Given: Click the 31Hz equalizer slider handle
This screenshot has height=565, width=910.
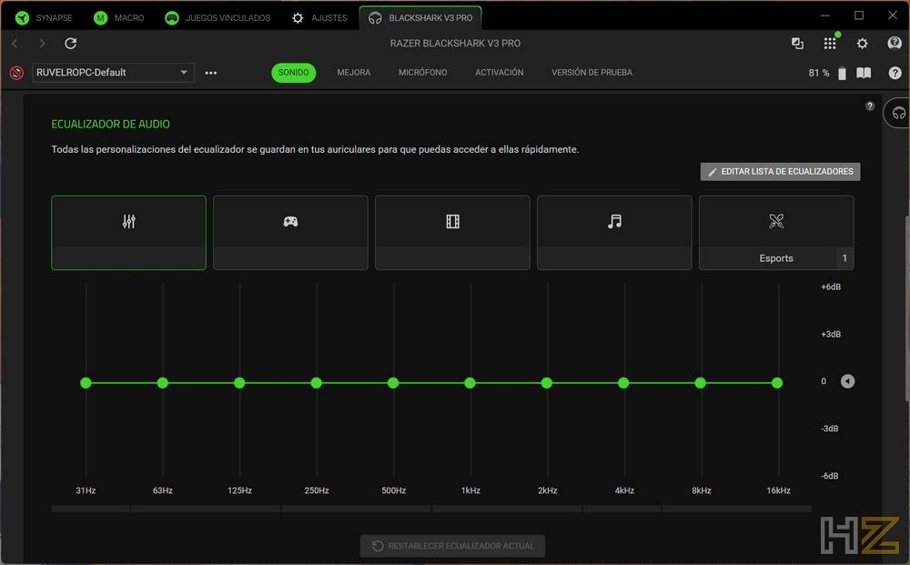Looking at the screenshot, I should click(86, 383).
